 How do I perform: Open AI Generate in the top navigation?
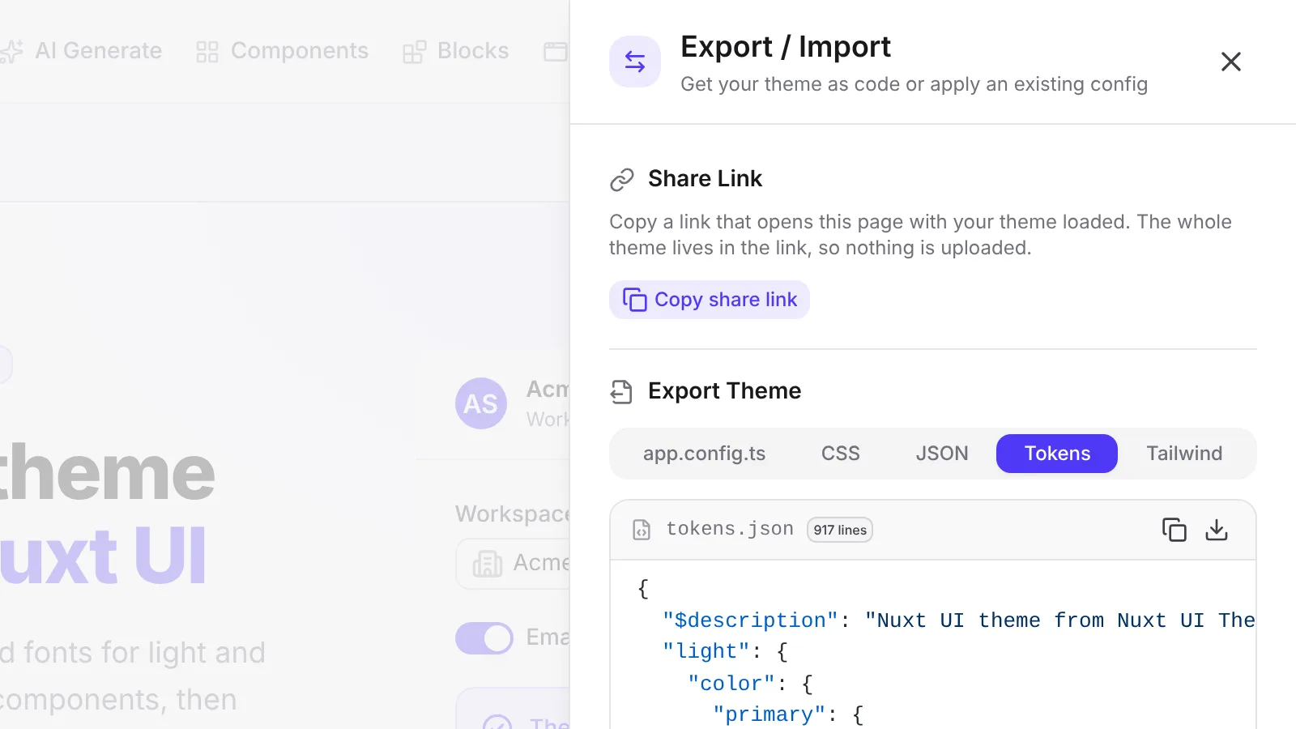(82, 51)
